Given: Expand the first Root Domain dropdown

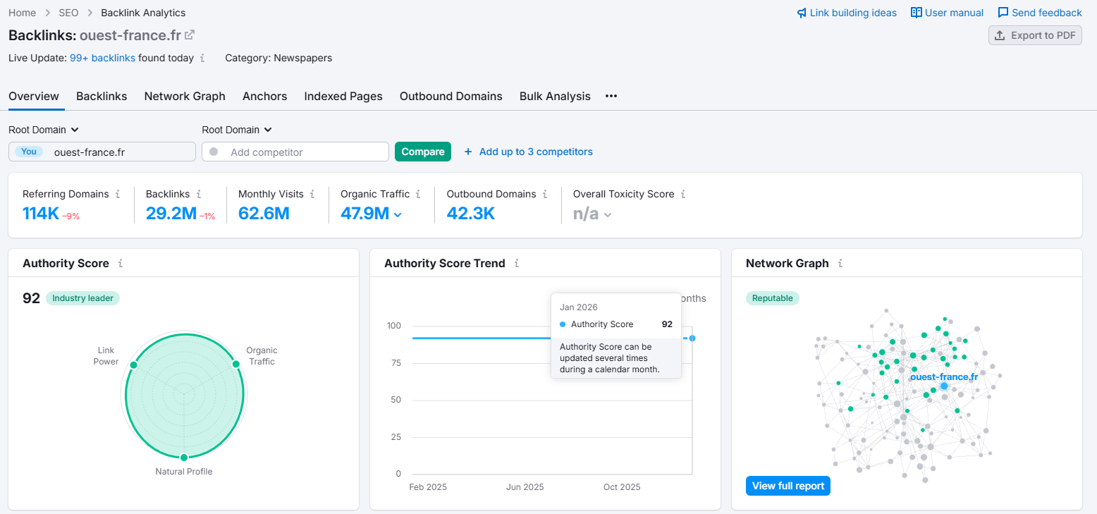Looking at the screenshot, I should [44, 130].
